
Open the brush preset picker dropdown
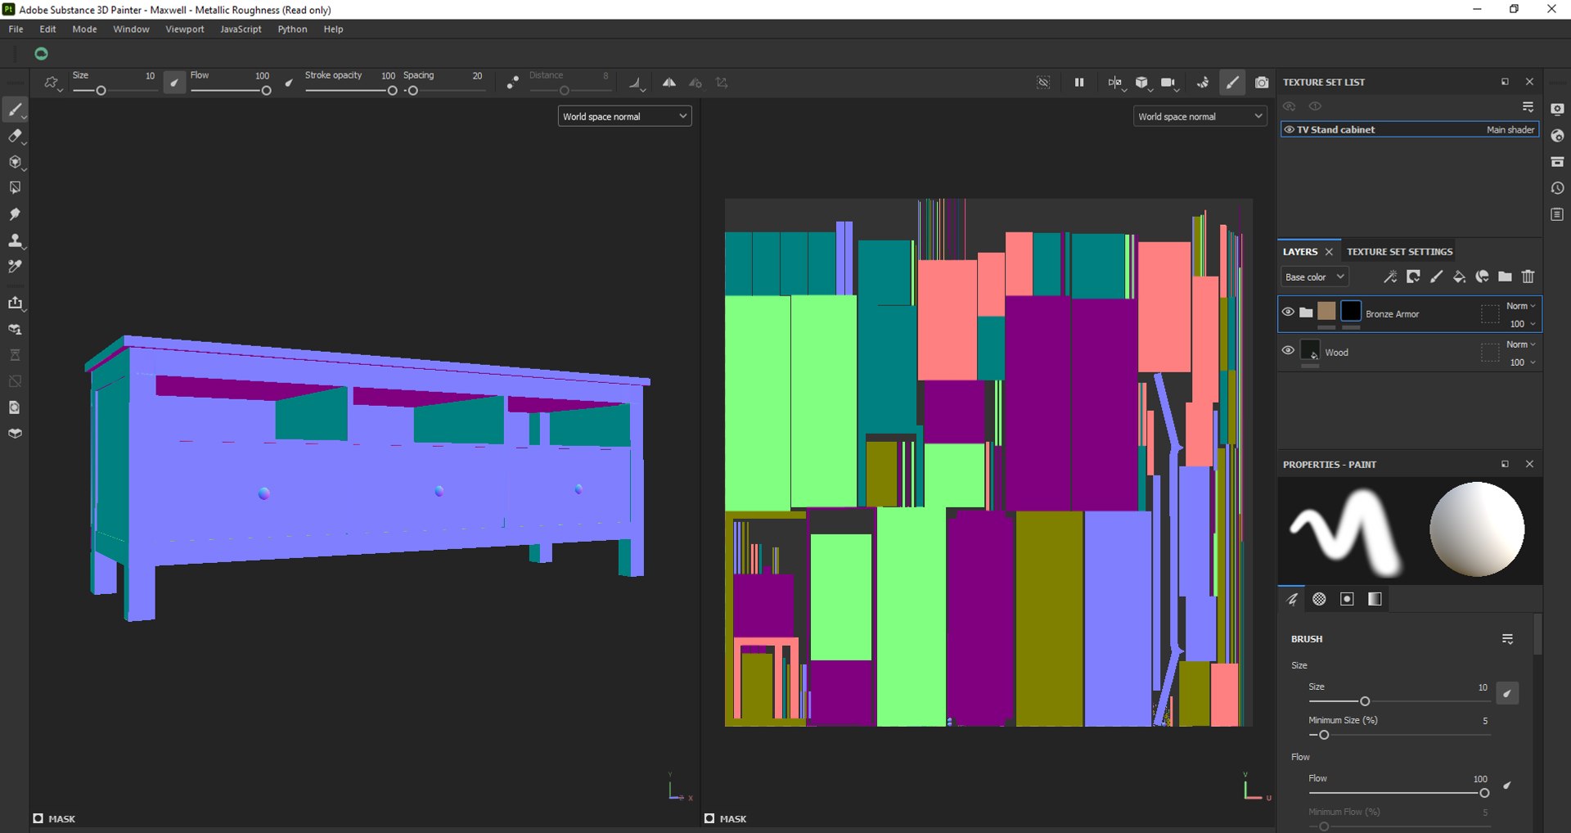pyautogui.click(x=52, y=83)
